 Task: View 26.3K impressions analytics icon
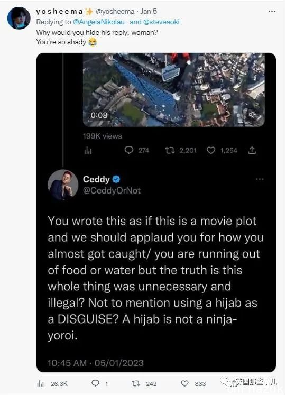pos(40,384)
